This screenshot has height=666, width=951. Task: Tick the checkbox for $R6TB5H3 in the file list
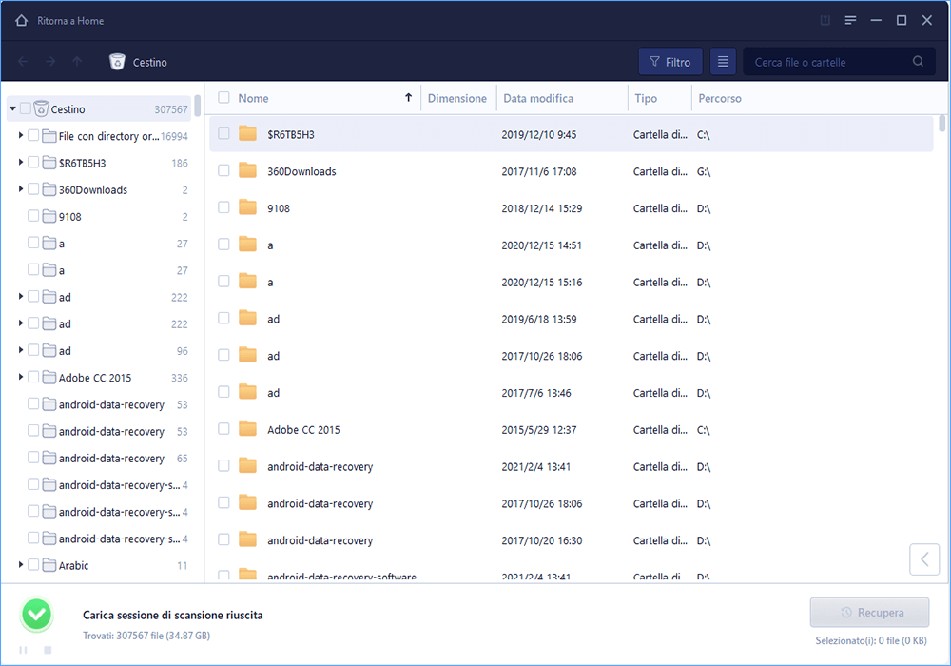[223, 133]
